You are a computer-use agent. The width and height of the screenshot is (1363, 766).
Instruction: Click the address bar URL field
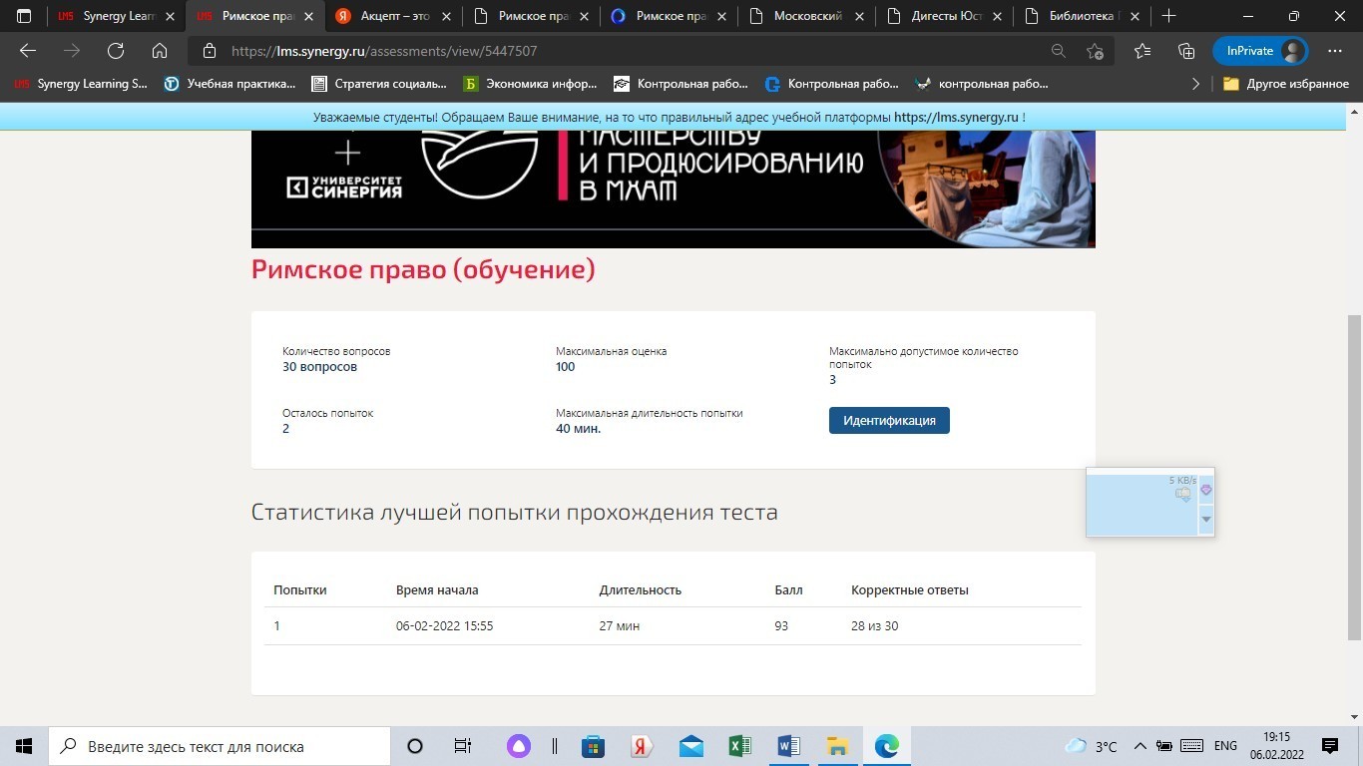pos(639,51)
